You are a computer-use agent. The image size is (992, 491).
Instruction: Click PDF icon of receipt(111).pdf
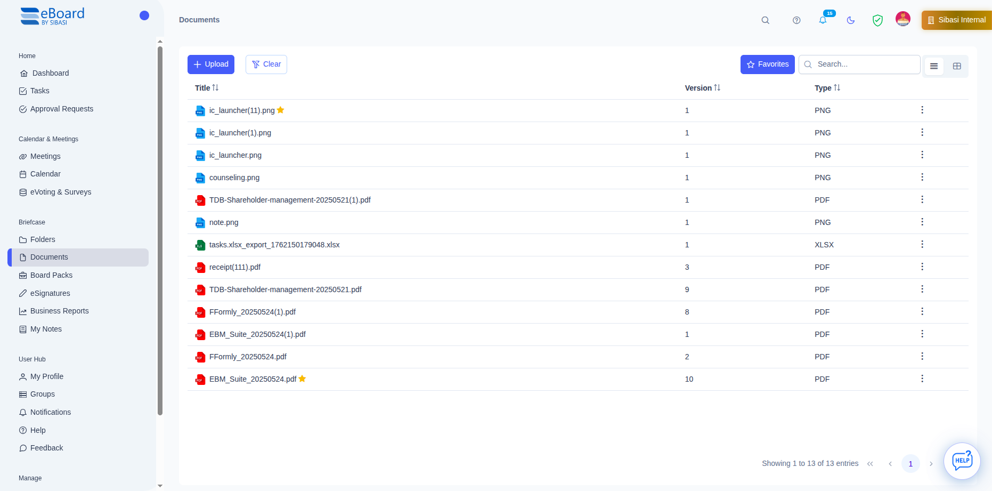pos(200,268)
